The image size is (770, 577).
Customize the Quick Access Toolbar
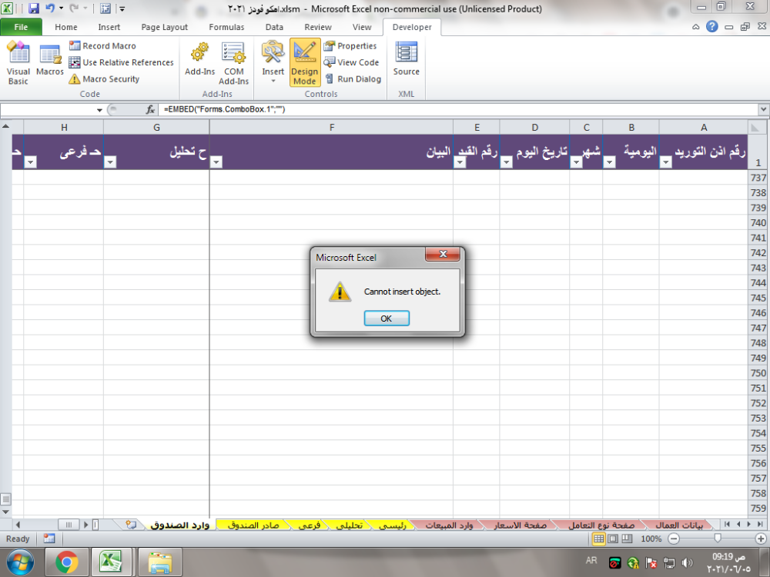[122, 8]
